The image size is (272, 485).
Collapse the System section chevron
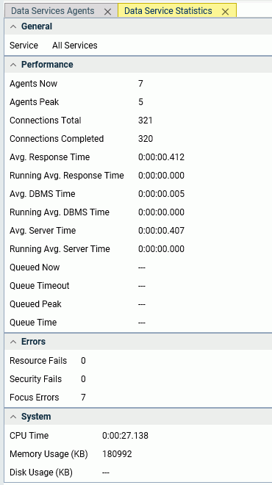coord(13,417)
